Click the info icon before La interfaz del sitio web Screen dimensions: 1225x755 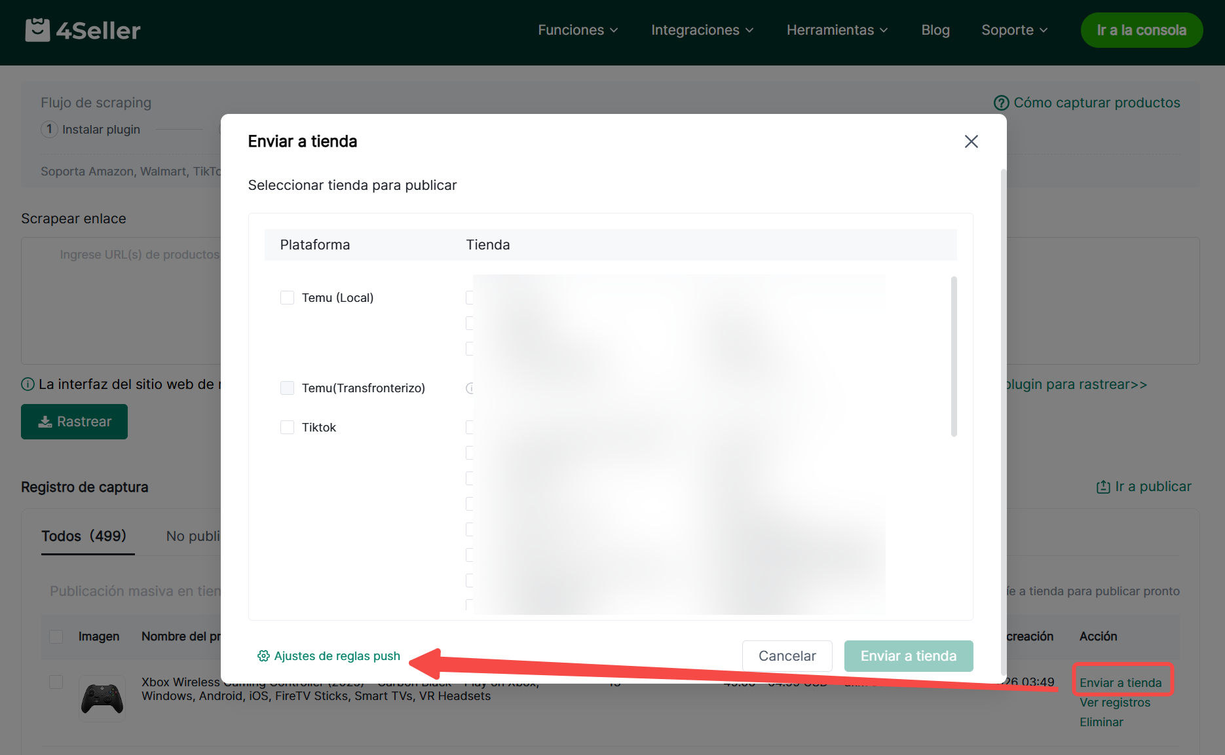(28, 384)
